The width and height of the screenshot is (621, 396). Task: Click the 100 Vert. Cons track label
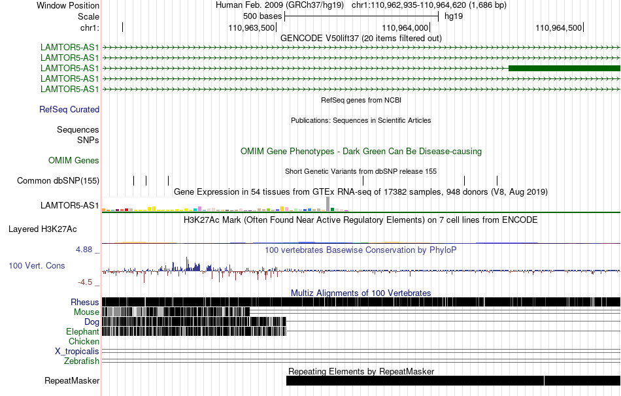pyautogui.click(x=37, y=265)
